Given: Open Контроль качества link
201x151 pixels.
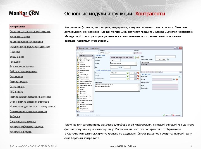Looking at the screenshot, I should 21,132.
